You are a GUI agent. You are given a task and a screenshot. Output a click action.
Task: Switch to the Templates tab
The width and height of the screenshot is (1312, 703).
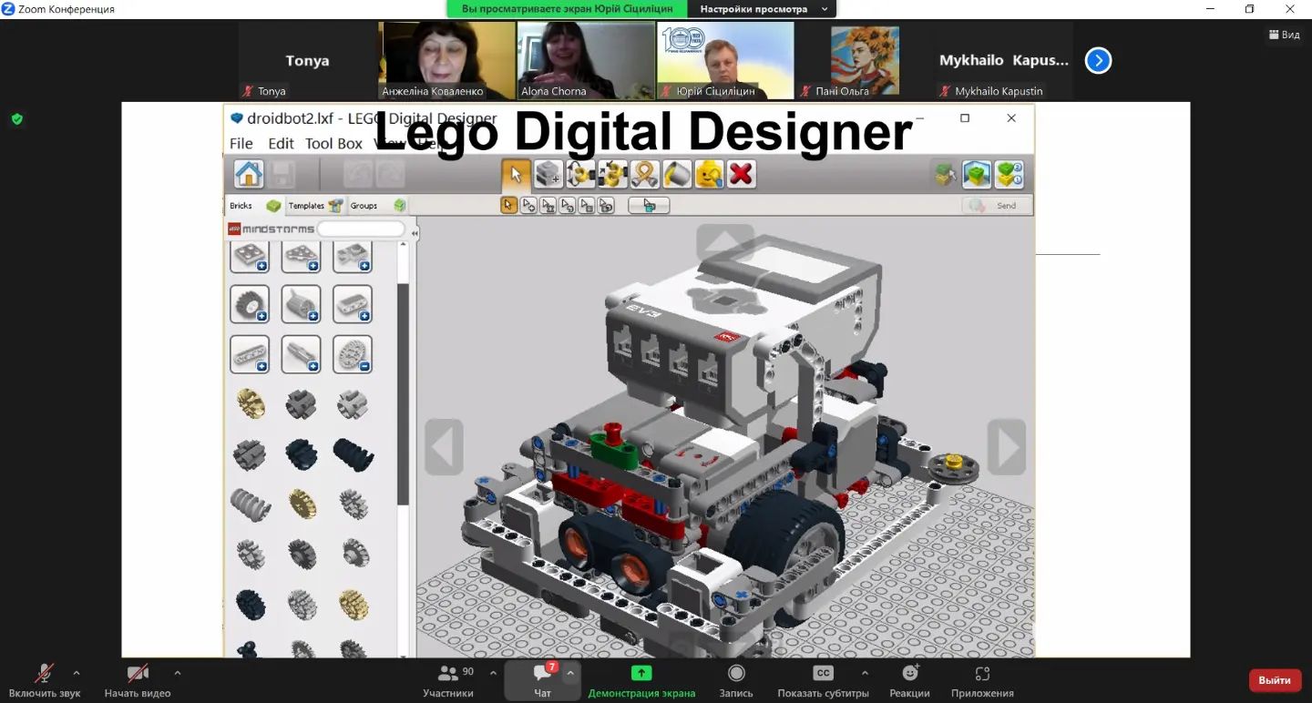(x=314, y=206)
